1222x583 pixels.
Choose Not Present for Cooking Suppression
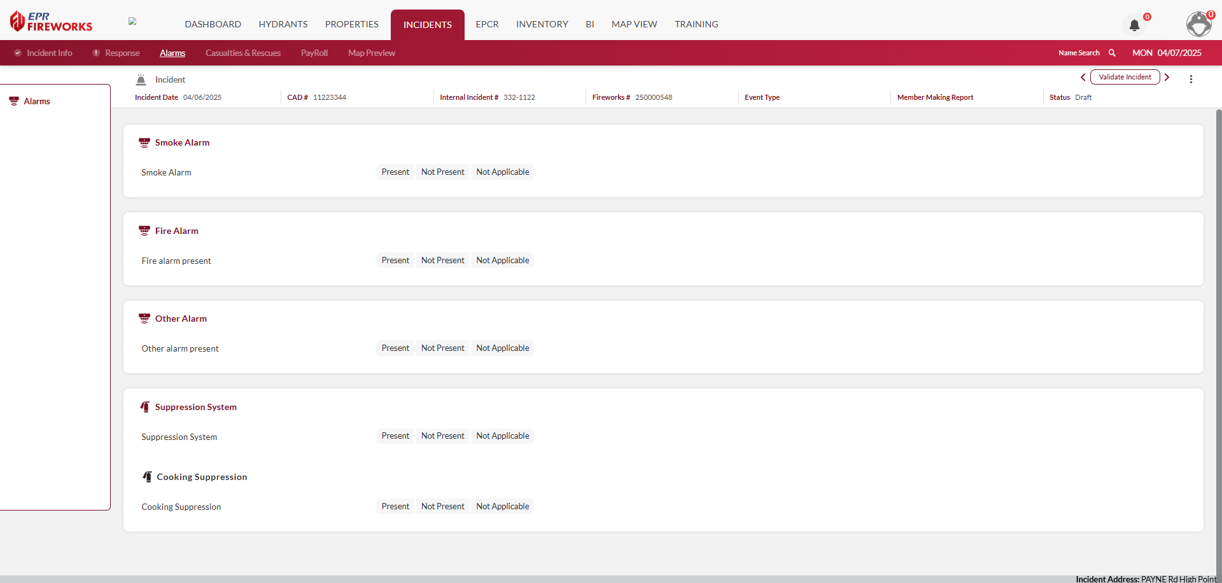click(x=442, y=507)
